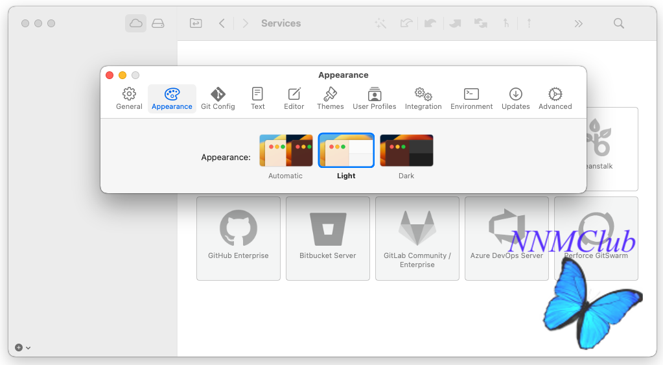Screen dimensions: 663x365
Task: Open the User Profiles icon
Action: pyautogui.click(x=374, y=99)
